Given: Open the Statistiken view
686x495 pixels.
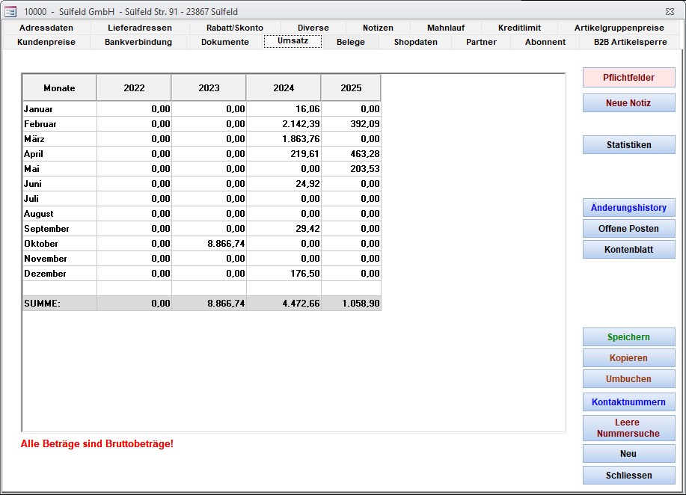Looking at the screenshot, I should pos(628,145).
